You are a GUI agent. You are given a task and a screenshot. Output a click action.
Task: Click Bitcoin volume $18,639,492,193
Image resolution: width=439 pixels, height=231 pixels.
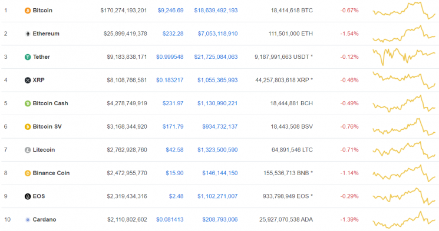[x=216, y=11]
